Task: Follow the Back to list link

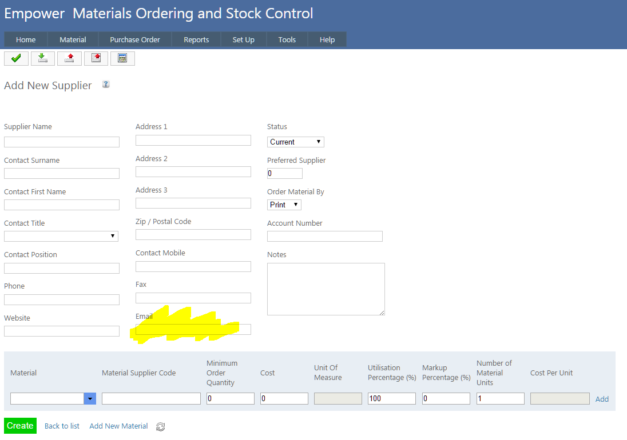Action: pos(62,426)
